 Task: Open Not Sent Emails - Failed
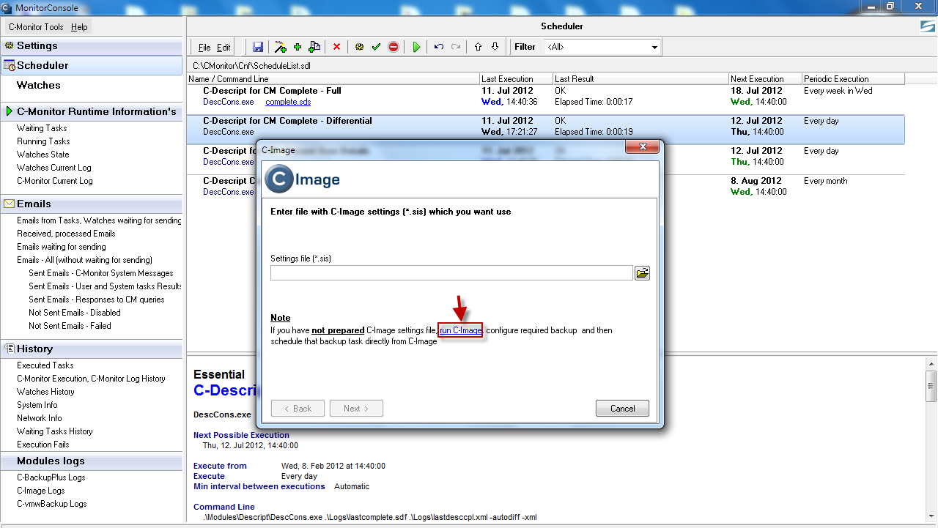[x=70, y=326]
